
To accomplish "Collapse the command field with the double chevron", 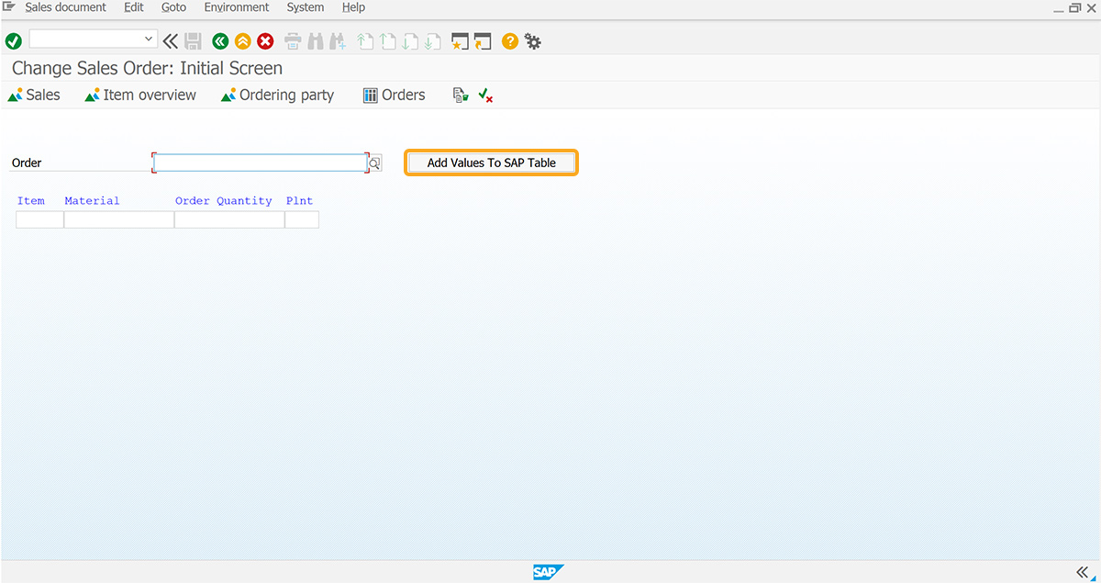I will [170, 40].
